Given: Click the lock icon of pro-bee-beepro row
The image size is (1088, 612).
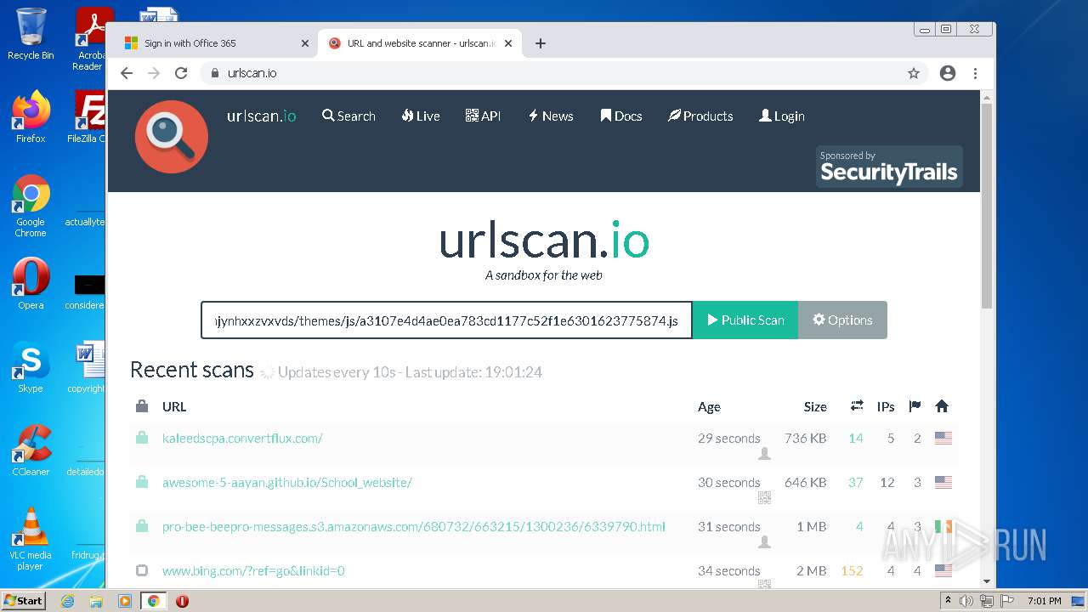Looking at the screenshot, I should [142, 526].
